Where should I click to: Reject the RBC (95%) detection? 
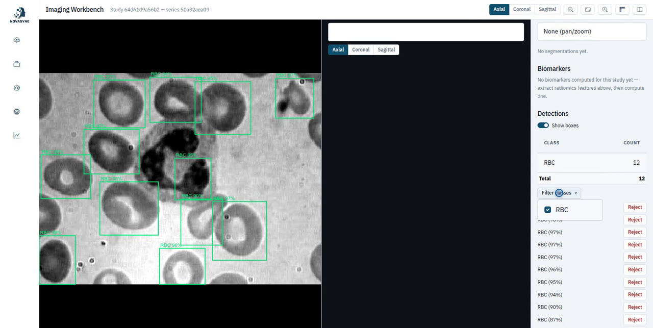635,282
